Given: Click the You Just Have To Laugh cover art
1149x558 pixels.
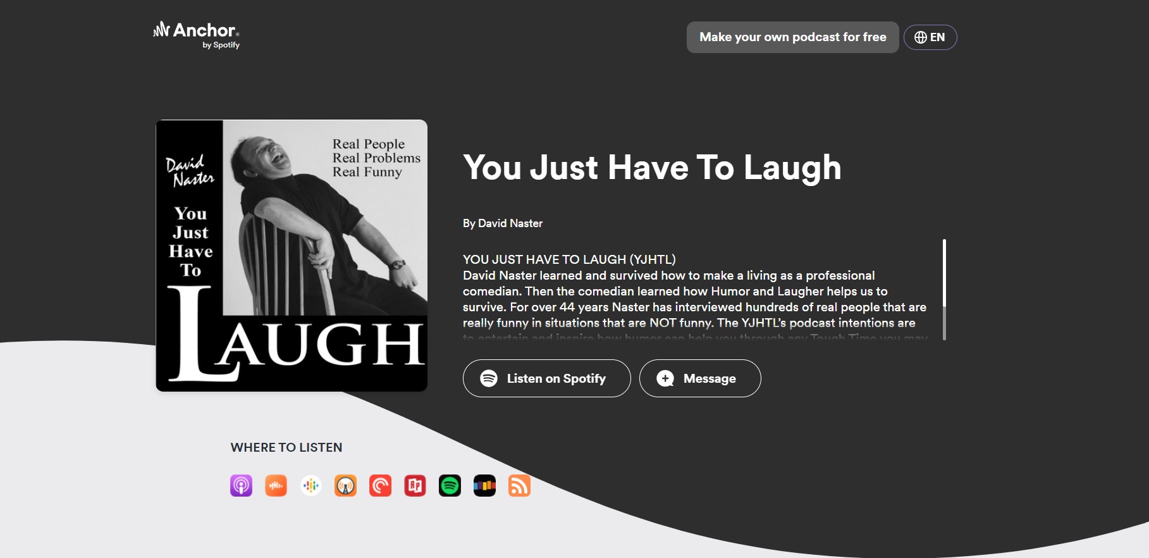Looking at the screenshot, I should (292, 256).
